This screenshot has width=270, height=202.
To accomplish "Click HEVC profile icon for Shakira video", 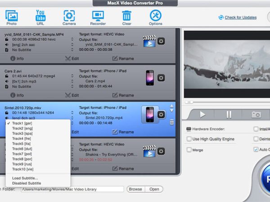I will pos(149,151).
